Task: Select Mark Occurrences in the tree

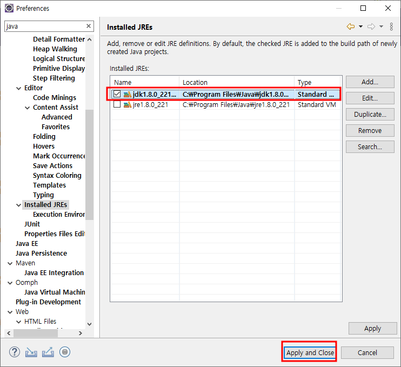Action: point(59,156)
